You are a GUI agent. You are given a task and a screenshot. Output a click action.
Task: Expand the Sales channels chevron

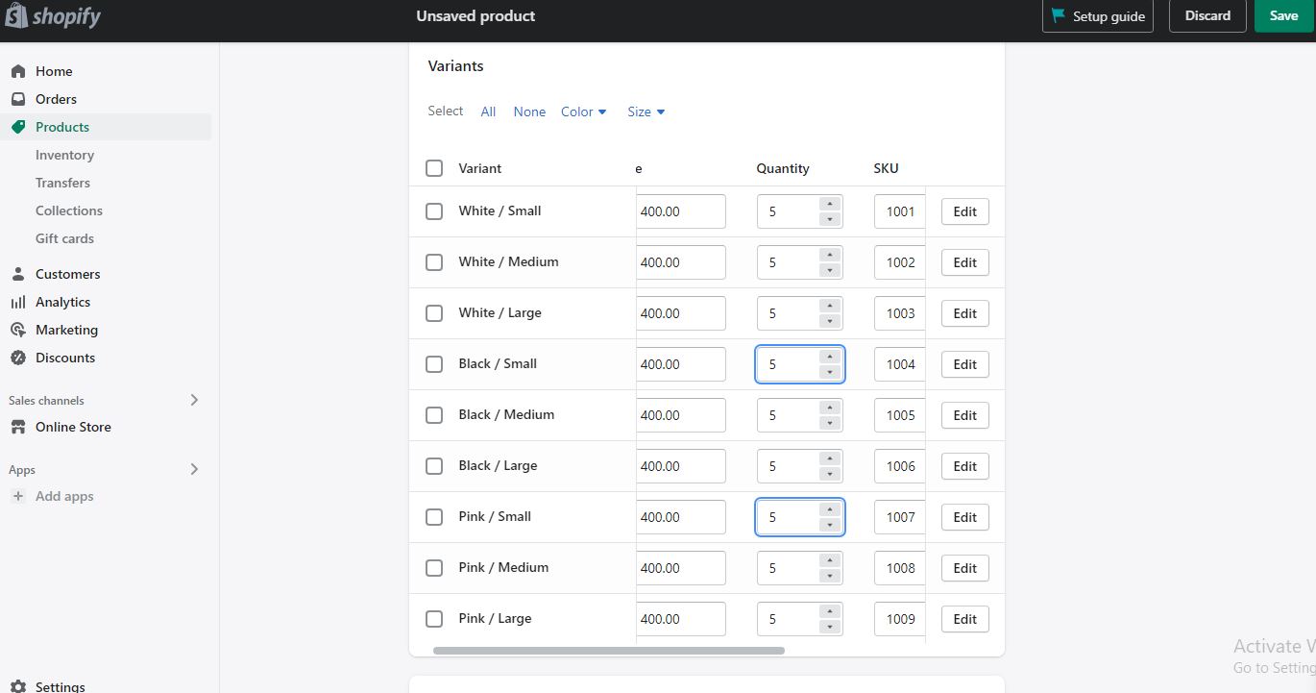[x=194, y=400]
